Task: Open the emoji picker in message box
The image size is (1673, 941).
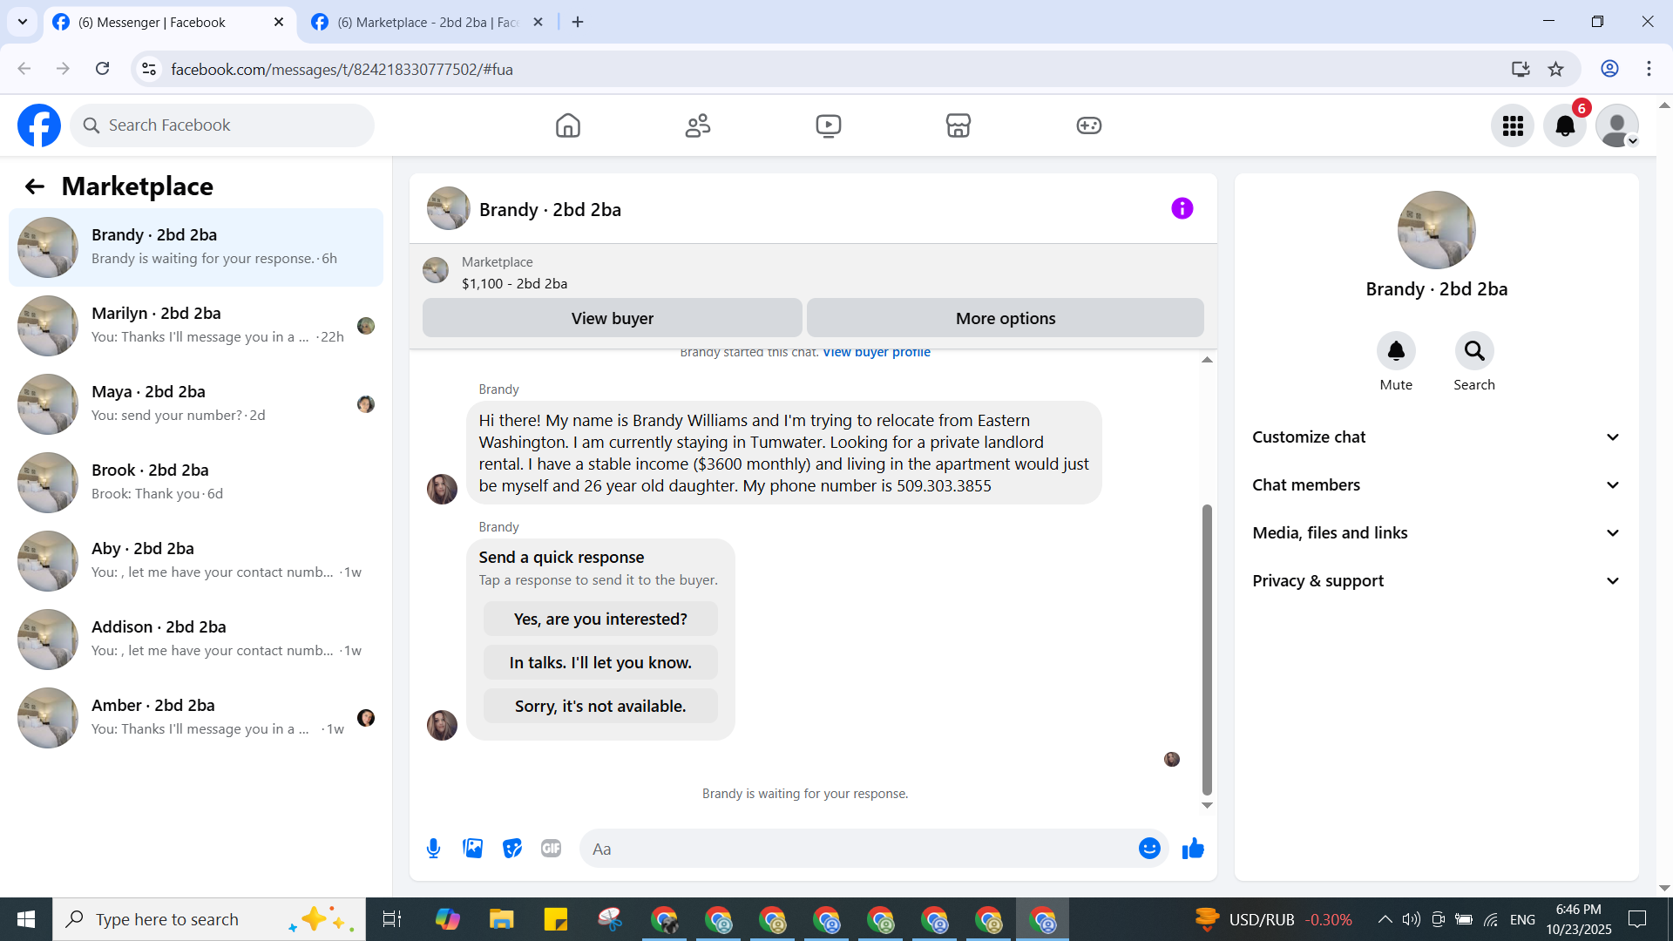Action: (x=1149, y=849)
